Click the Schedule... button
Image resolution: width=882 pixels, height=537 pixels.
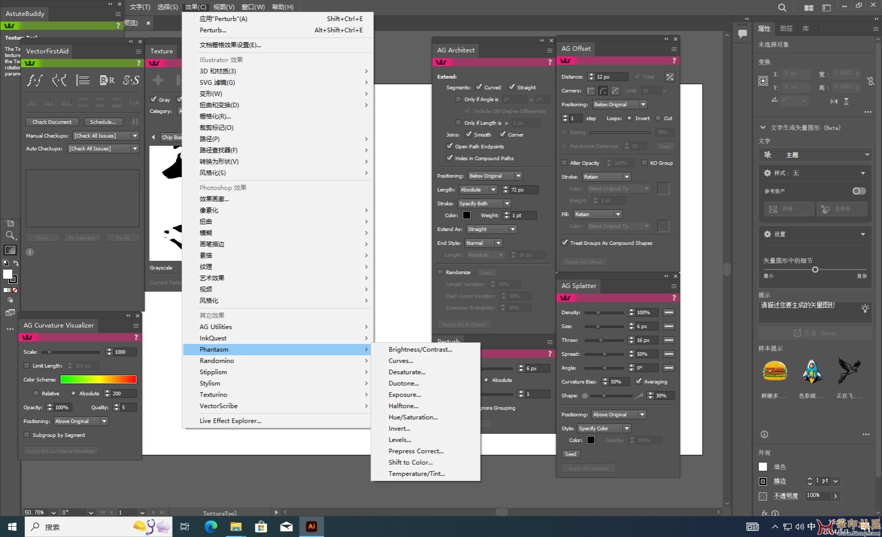103,122
